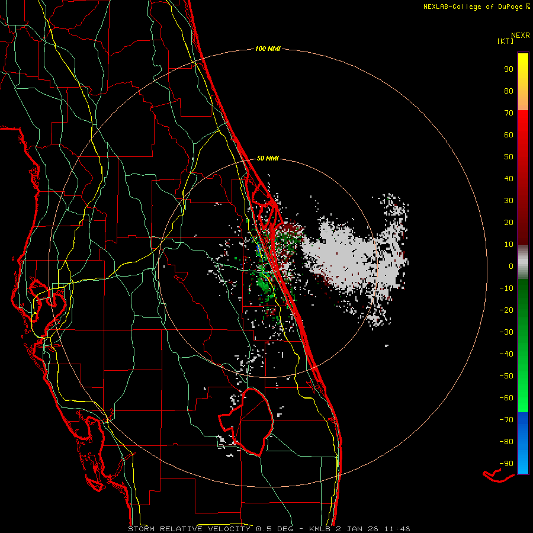Image resolution: width=533 pixels, height=533 pixels.
Task: Click the -30 value on the velocity scale
Action: (506, 332)
